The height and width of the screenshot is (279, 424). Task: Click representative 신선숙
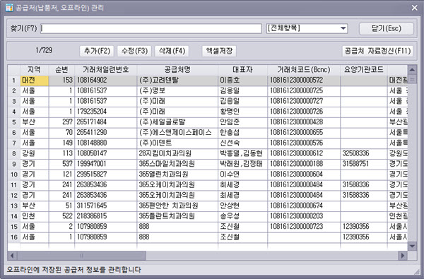pos(242,143)
